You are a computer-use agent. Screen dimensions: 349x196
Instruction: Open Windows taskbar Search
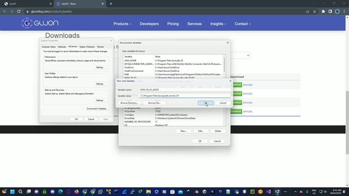[21, 192]
